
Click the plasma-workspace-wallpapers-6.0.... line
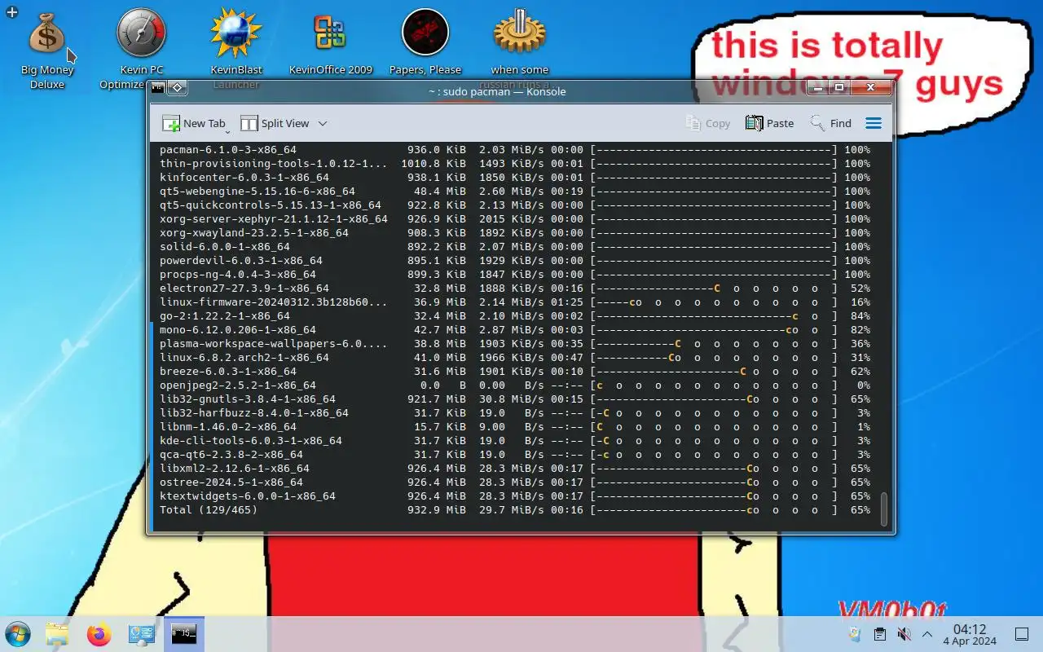(x=515, y=344)
